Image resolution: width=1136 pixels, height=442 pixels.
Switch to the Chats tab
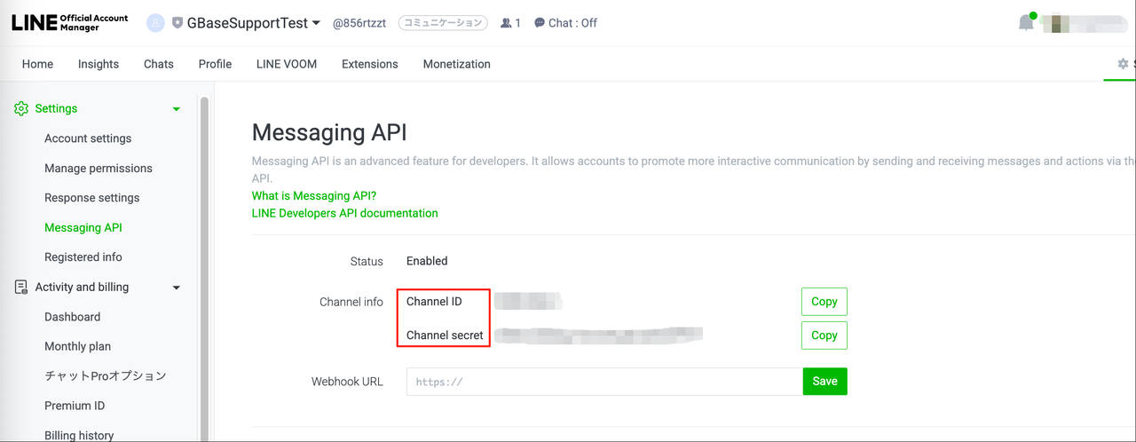tap(159, 64)
